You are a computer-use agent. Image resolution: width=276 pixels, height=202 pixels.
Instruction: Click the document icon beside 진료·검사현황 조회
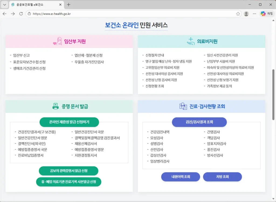point(183,106)
